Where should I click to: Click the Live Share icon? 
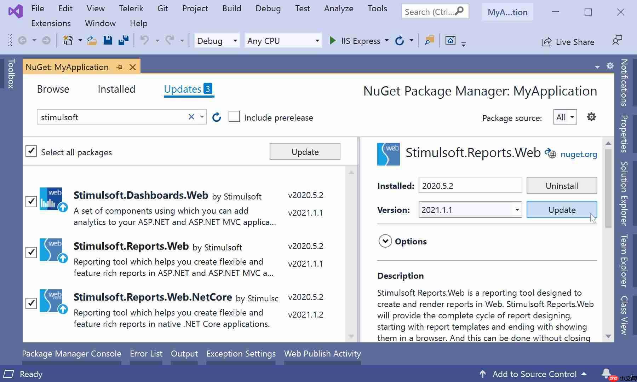[546, 42]
